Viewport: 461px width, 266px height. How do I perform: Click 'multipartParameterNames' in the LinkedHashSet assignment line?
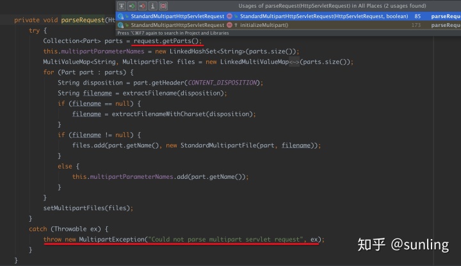coord(102,51)
